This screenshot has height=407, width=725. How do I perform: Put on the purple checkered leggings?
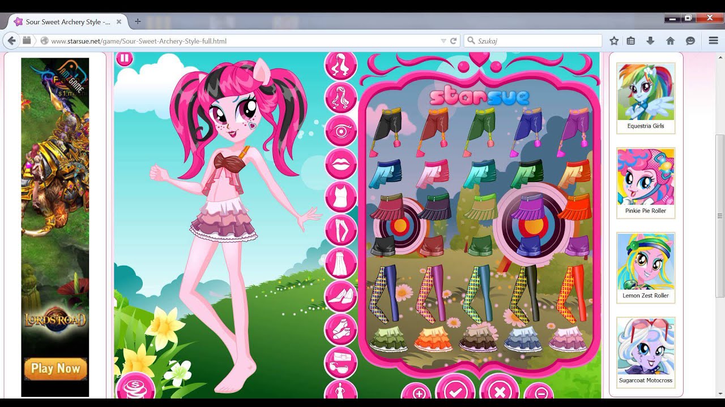point(431,293)
